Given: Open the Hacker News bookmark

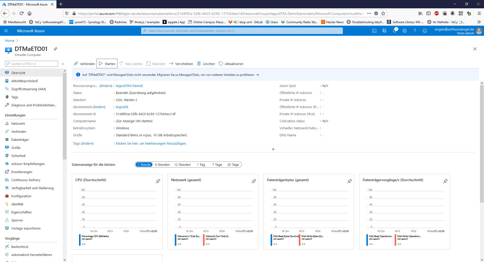Looking at the screenshot, I should [332, 22].
